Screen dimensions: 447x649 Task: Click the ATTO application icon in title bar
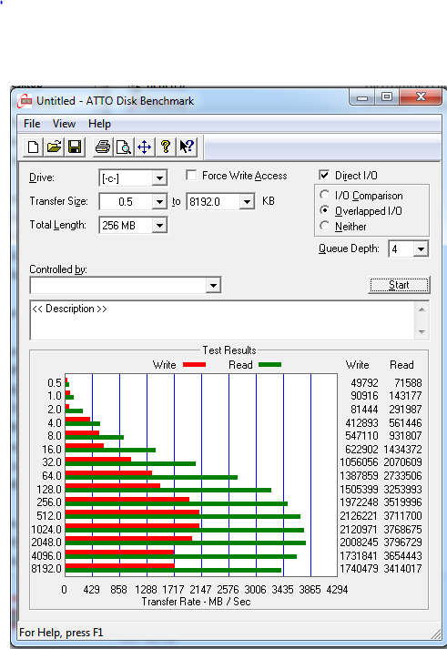pos(25,101)
